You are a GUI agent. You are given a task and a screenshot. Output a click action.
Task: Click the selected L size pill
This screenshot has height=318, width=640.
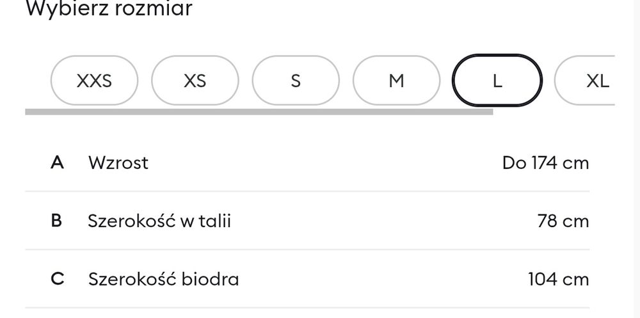point(497,81)
